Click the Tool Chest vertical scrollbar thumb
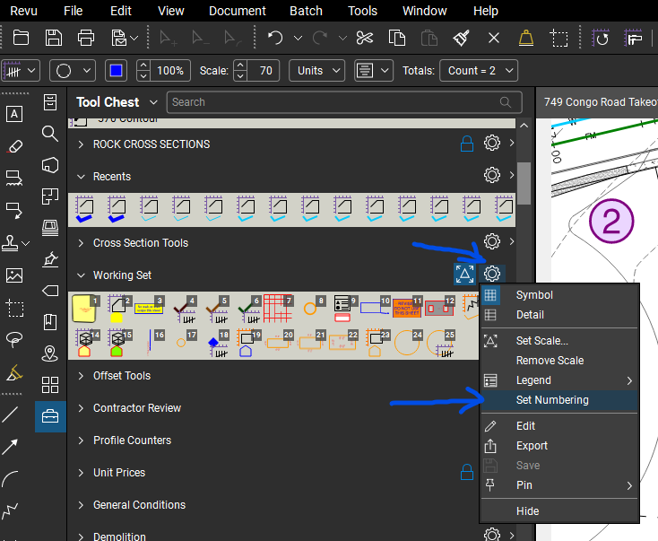658x541 pixels. pos(524,183)
